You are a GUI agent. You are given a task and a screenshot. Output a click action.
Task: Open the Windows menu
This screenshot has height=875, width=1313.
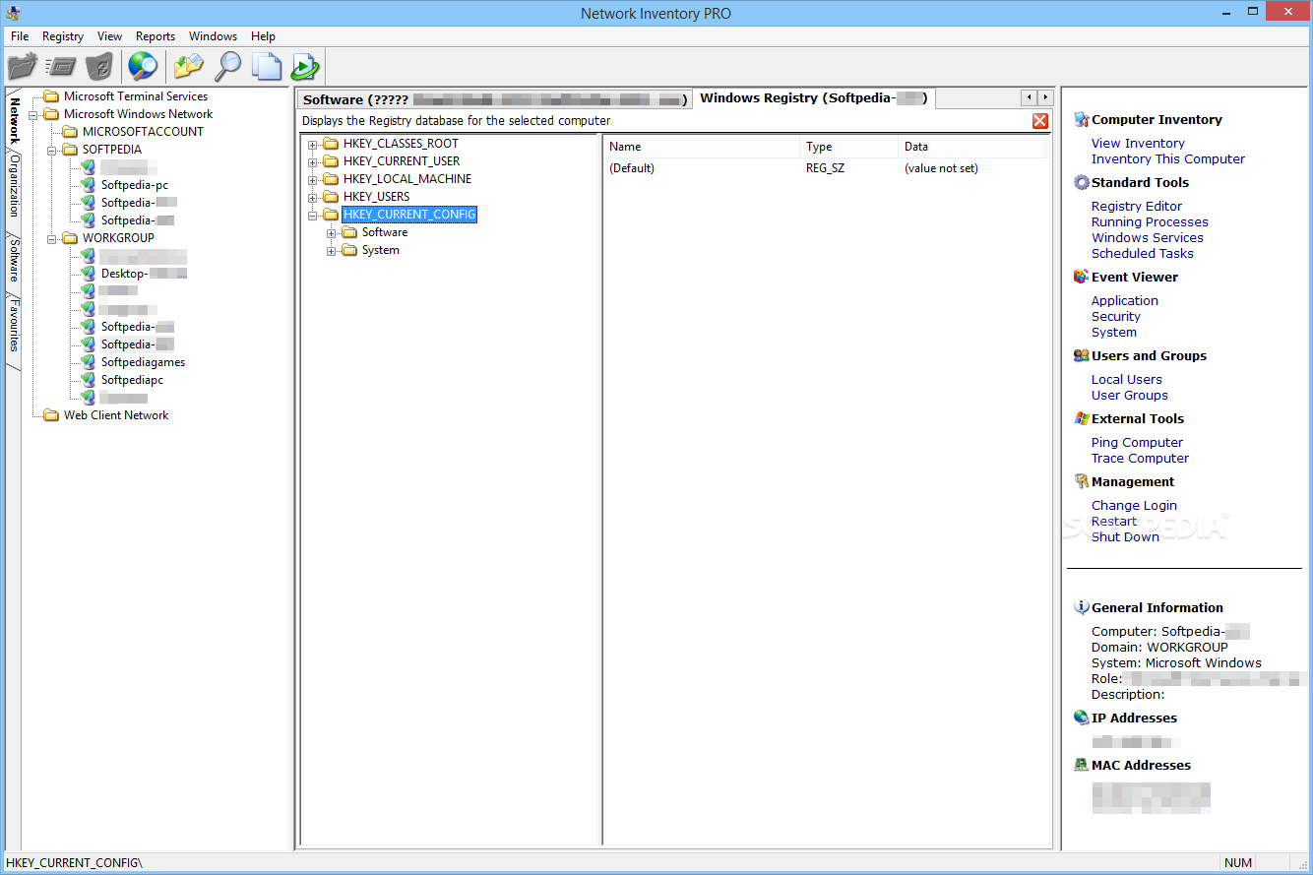point(214,36)
